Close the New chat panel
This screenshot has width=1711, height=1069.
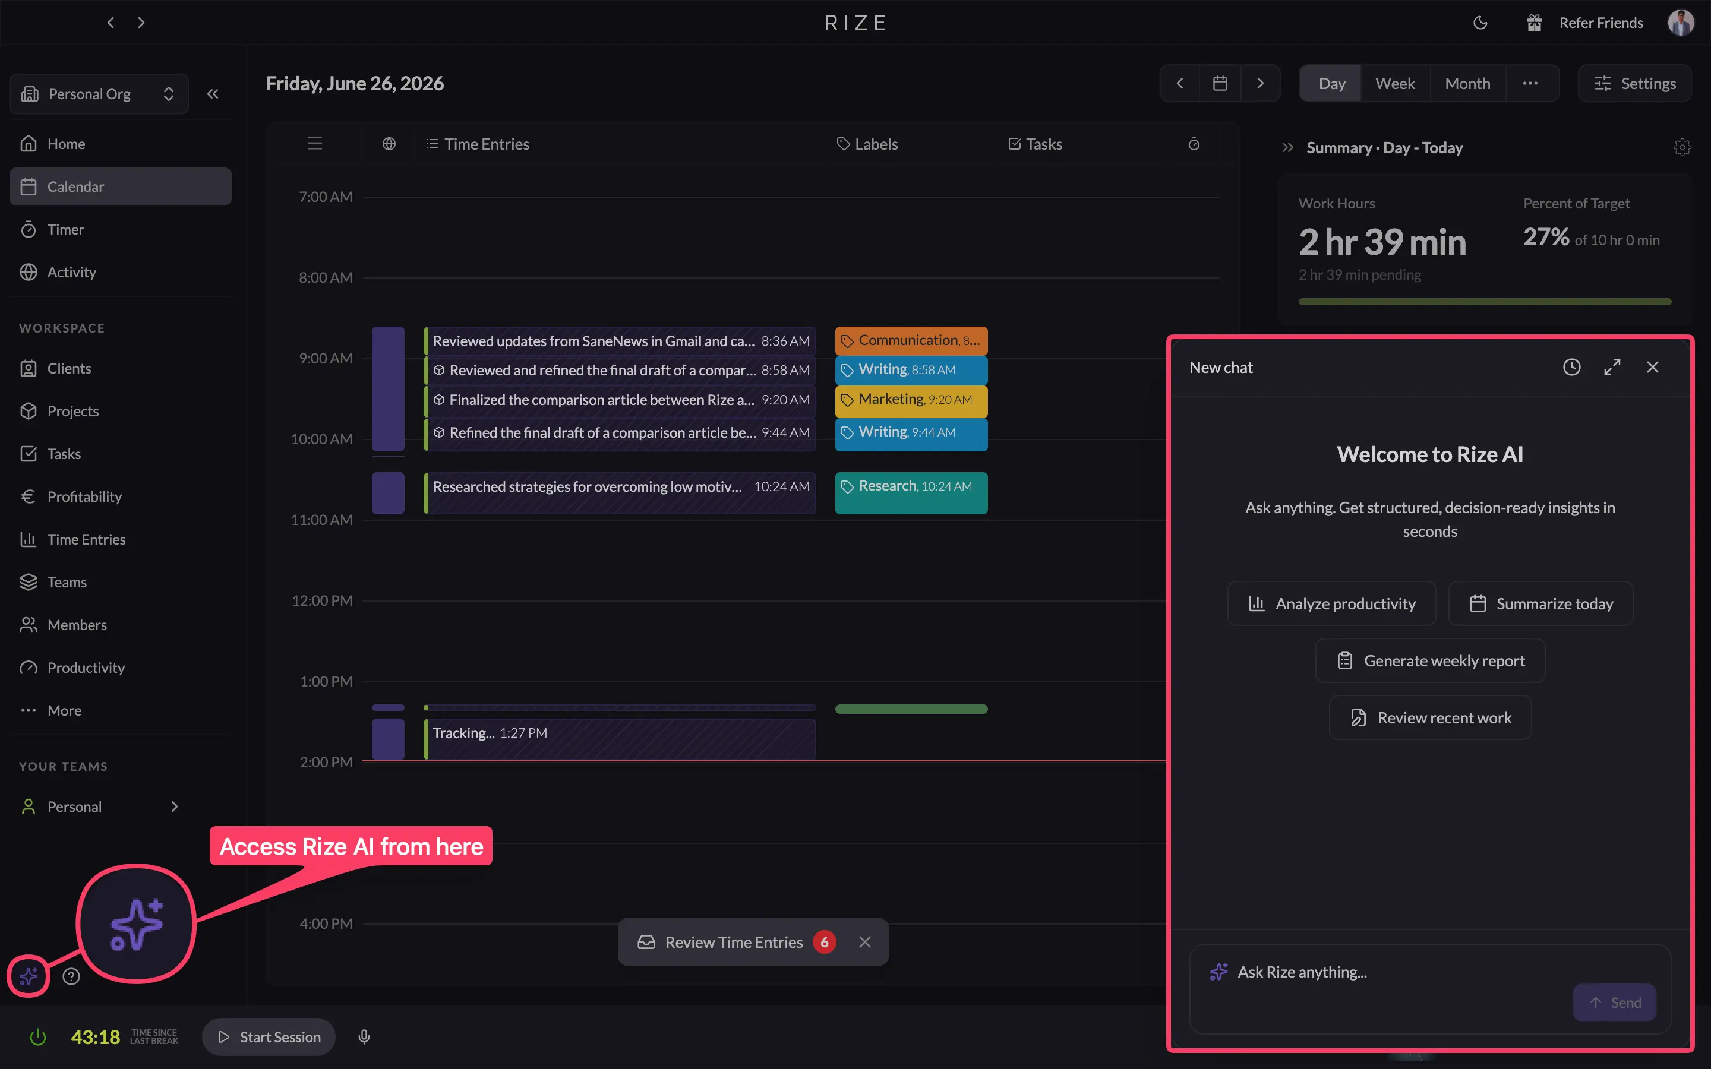click(1652, 367)
